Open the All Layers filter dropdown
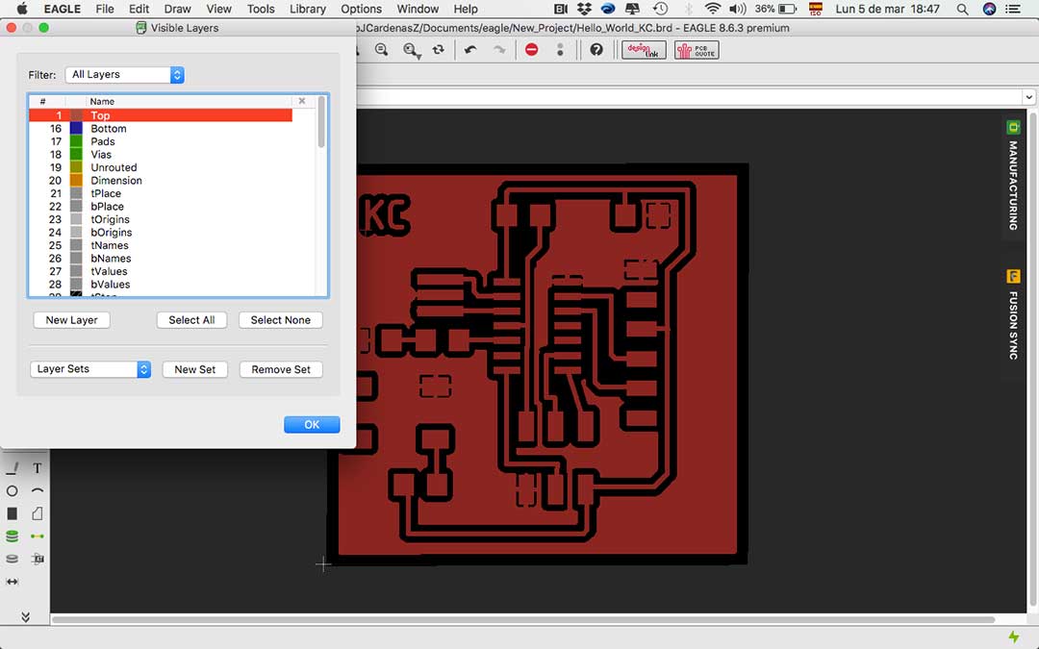This screenshot has width=1039, height=649. point(124,75)
